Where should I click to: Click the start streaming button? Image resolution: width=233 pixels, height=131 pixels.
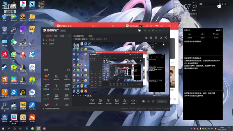click(162, 101)
